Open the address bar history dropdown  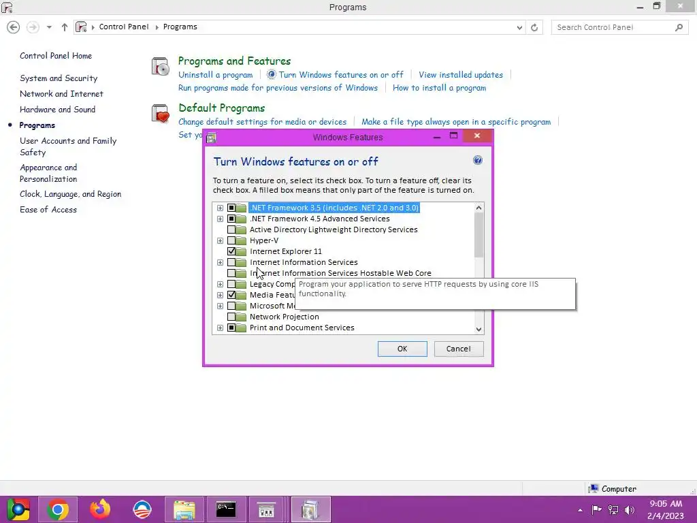[519, 27]
